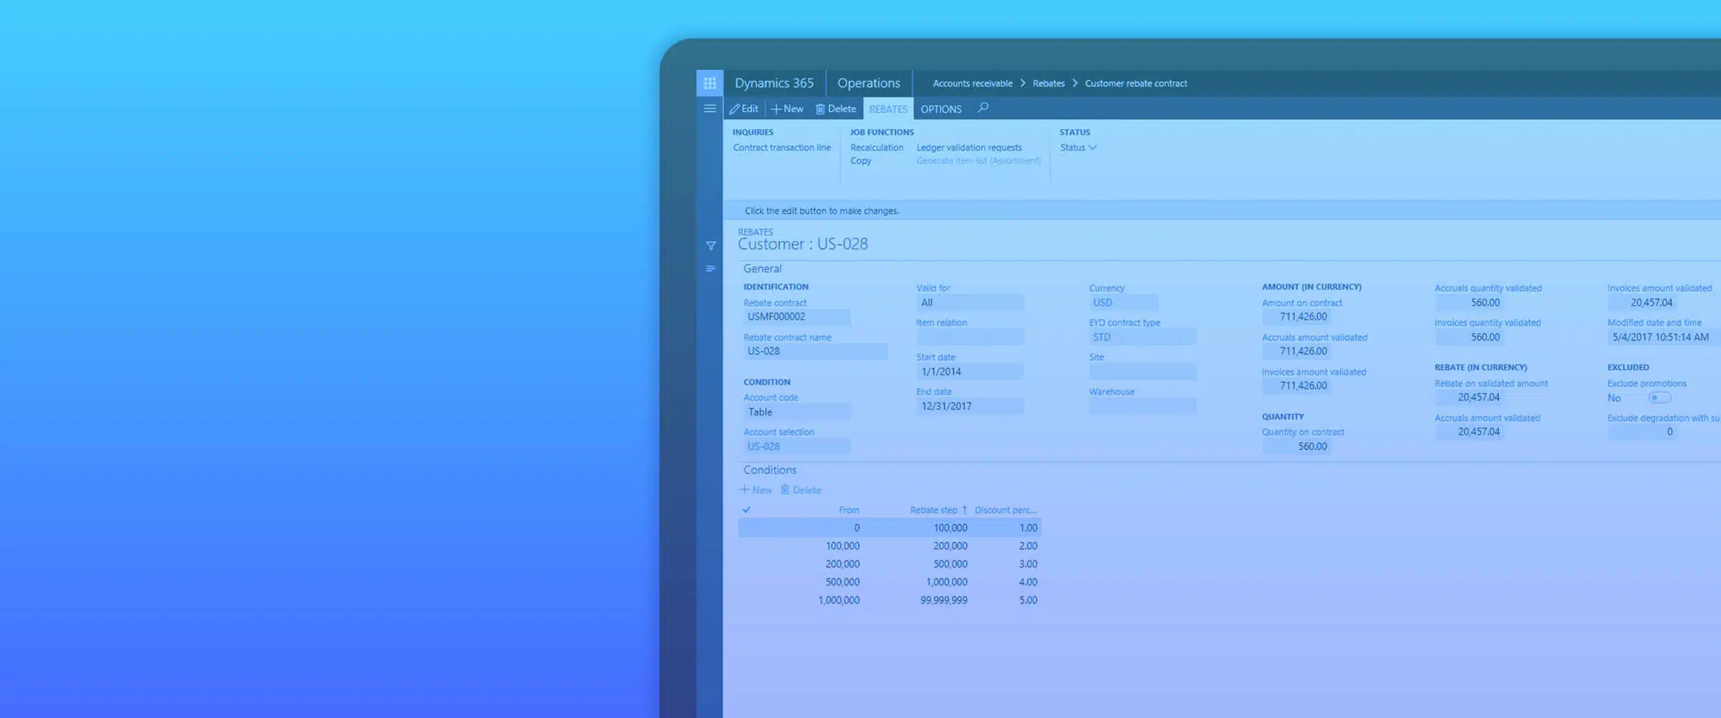
Task: Toggle the Exclude promotions switch
Action: click(x=1658, y=398)
